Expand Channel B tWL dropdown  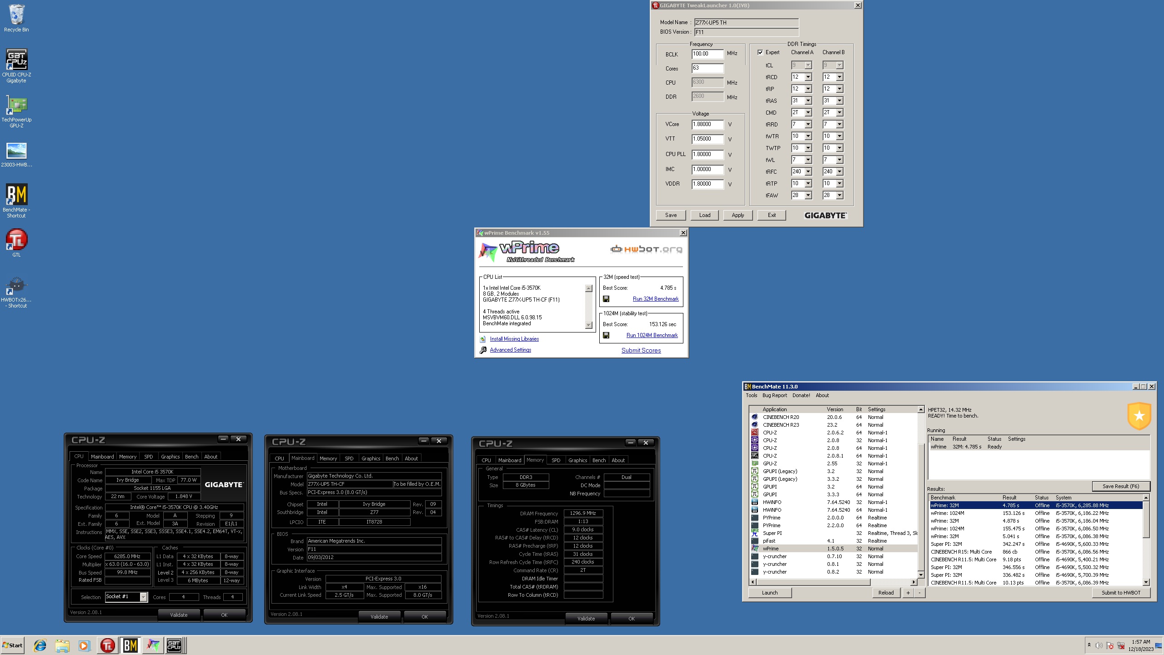(x=839, y=160)
